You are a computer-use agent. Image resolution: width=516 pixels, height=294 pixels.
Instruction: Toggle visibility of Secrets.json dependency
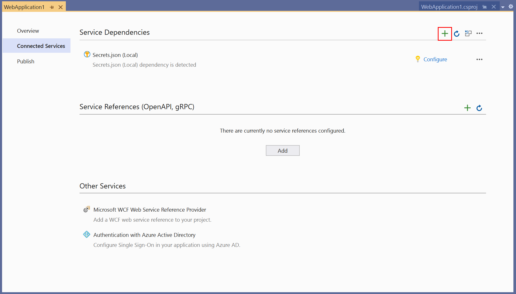coord(480,59)
